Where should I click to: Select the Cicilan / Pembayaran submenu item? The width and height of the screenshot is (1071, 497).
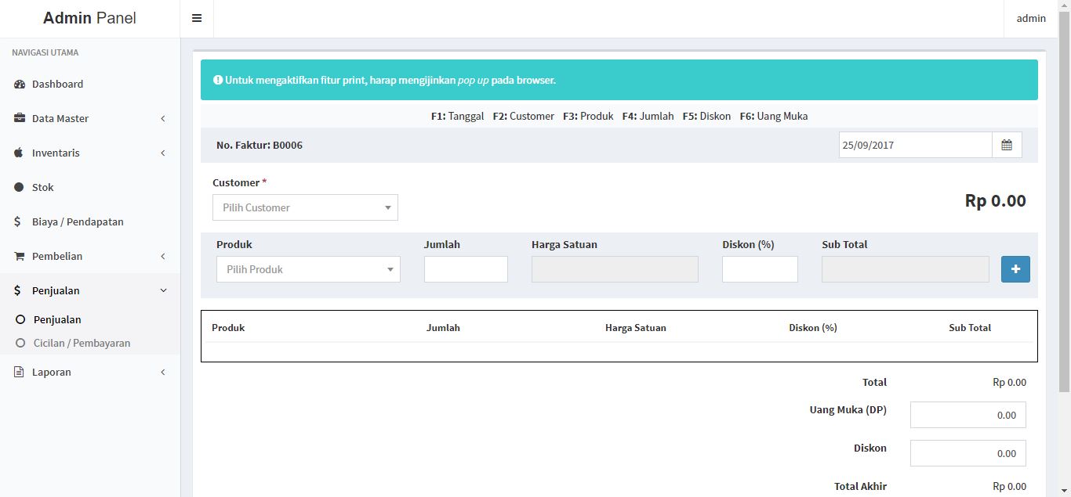tap(82, 344)
